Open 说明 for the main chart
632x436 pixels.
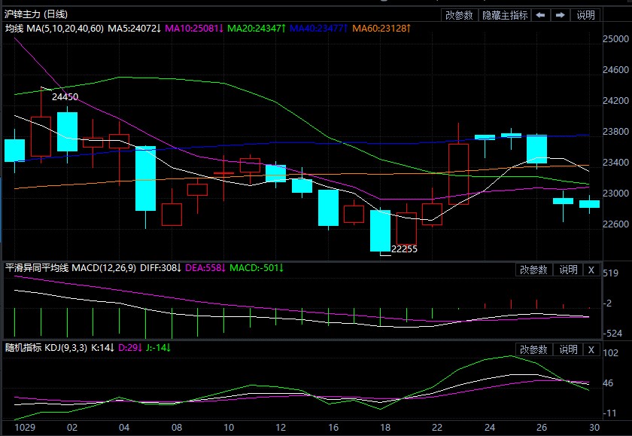585,15
